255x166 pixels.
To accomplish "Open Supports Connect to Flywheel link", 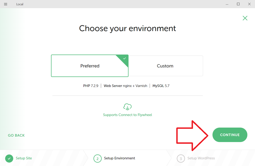I will [x=127, y=115].
